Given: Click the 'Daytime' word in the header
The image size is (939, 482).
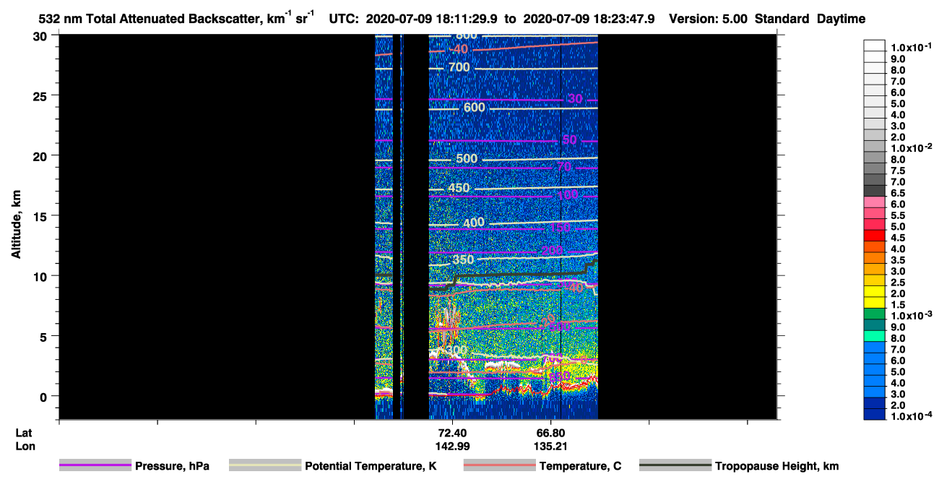Looking at the screenshot, I should pyautogui.click(x=841, y=20).
